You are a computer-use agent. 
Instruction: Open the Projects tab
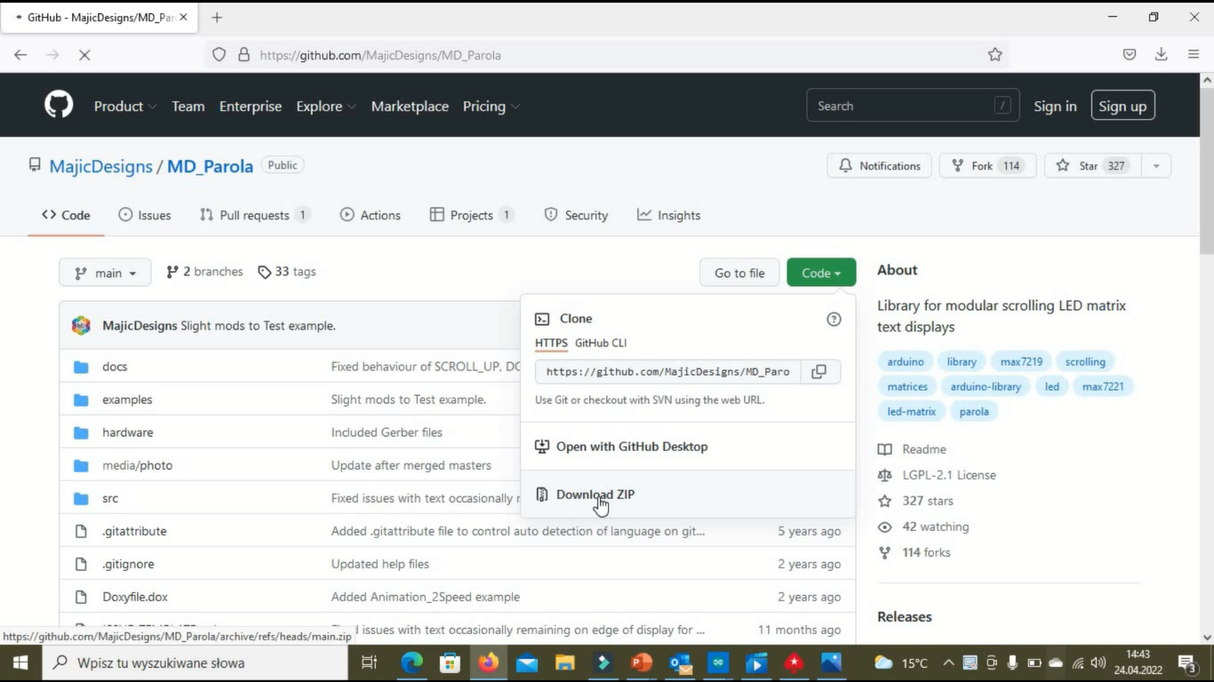click(472, 215)
